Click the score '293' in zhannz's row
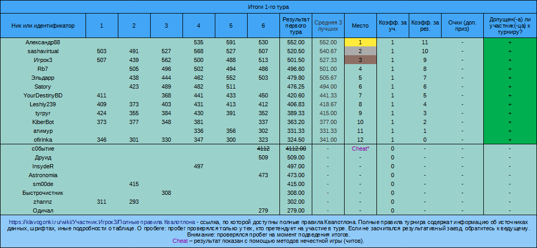This screenshot has width=537, height=248. coord(134,202)
